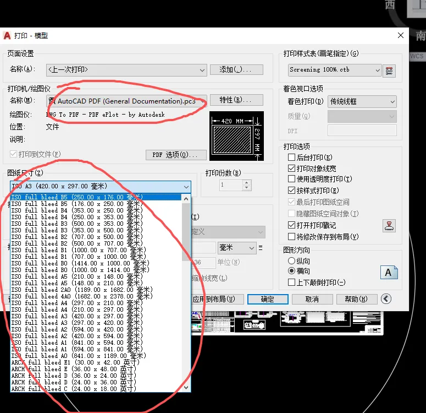Close the 打印 - 模型 dialog
Viewport: 426px width, 413px height.
click(401, 35)
